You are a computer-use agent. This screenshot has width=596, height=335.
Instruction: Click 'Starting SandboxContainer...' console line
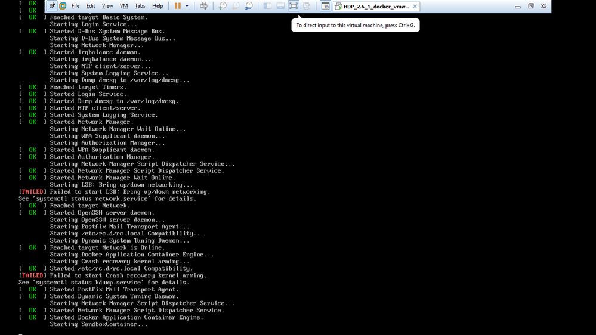(x=98, y=324)
